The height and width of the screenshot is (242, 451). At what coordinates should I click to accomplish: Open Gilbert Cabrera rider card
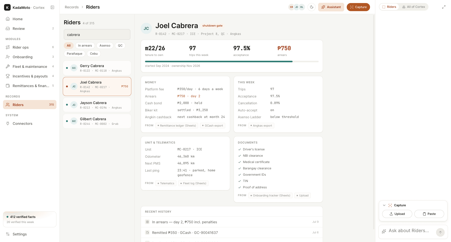coord(97,121)
